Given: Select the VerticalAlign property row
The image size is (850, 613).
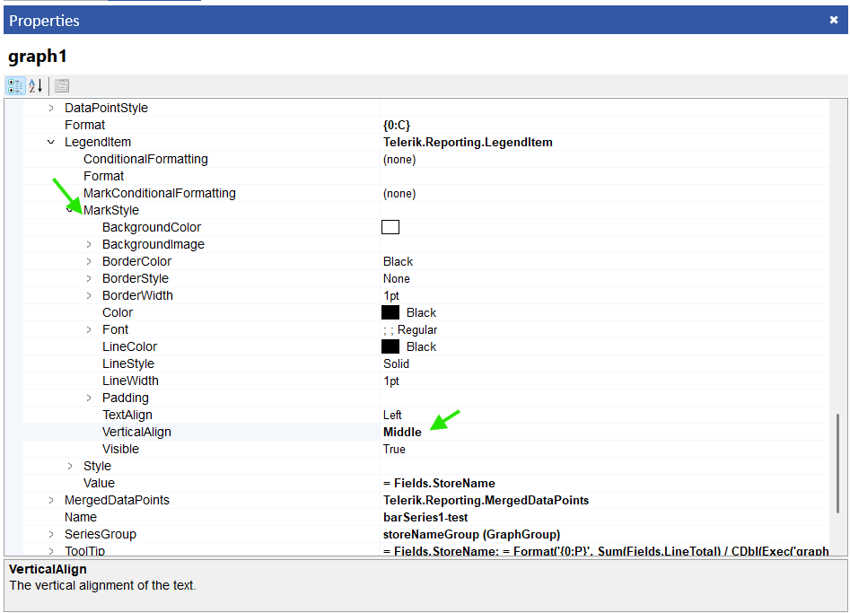Looking at the screenshot, I should pyautogui.click(x=426, y=432).
